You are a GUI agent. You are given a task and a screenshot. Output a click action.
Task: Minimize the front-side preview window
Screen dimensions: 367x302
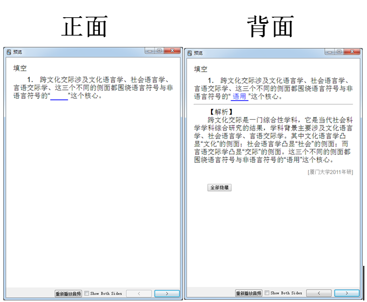click(150, 51)
